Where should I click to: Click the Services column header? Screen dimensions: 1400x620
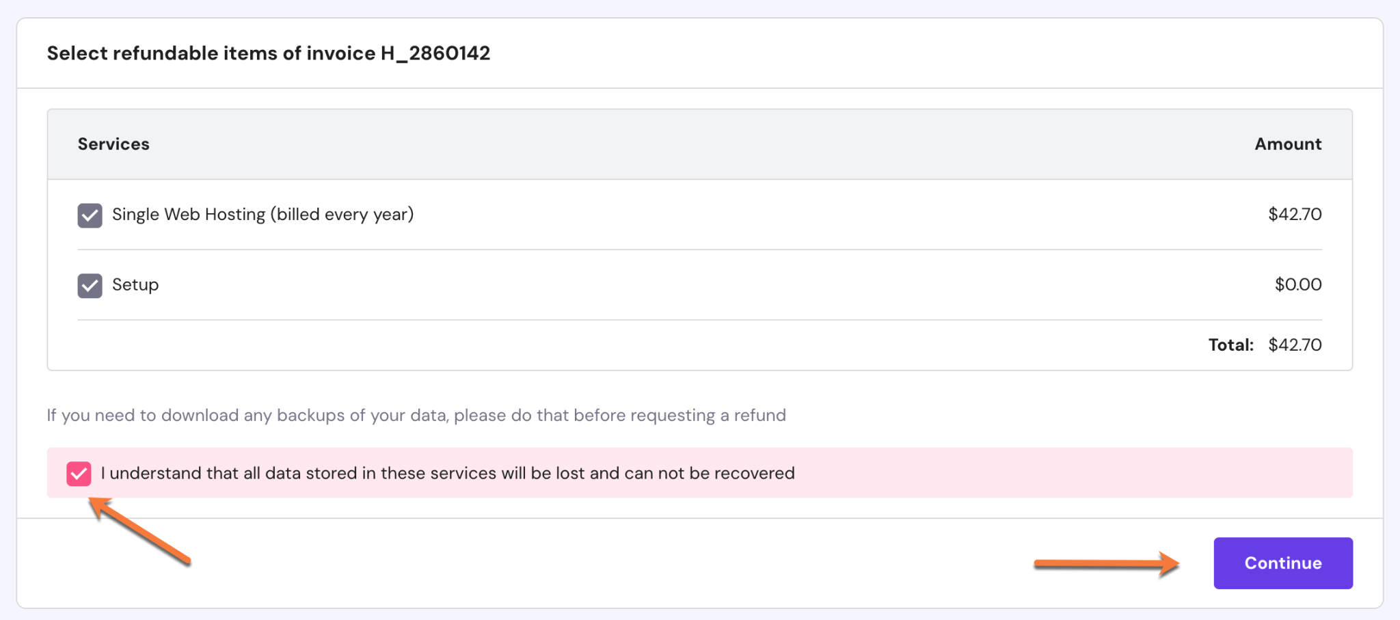coord(113,144)
